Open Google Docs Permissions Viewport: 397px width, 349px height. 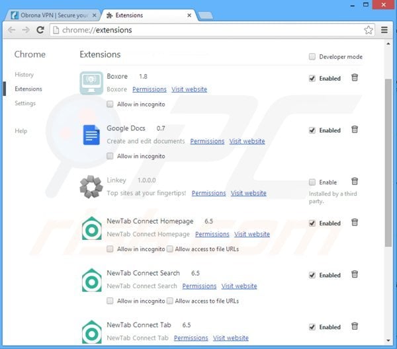207,141
